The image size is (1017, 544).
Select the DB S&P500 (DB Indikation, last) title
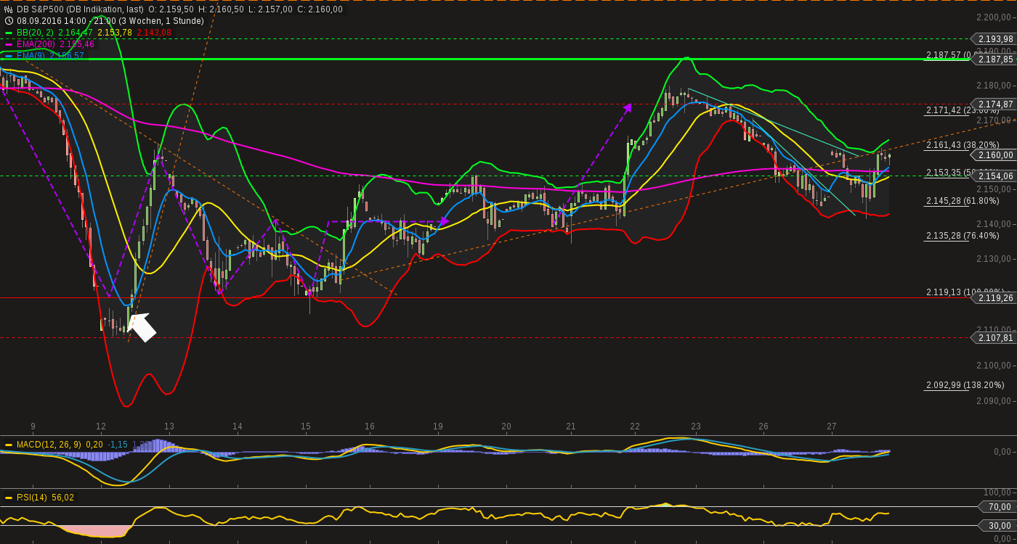pos(80,9)
